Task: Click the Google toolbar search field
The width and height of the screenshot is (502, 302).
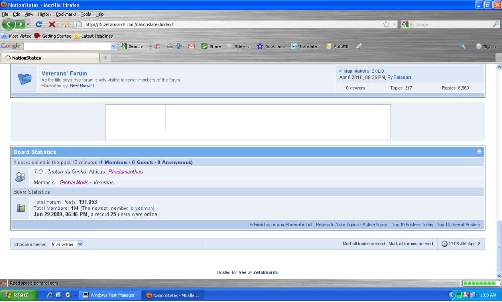Action: [67, 46]
